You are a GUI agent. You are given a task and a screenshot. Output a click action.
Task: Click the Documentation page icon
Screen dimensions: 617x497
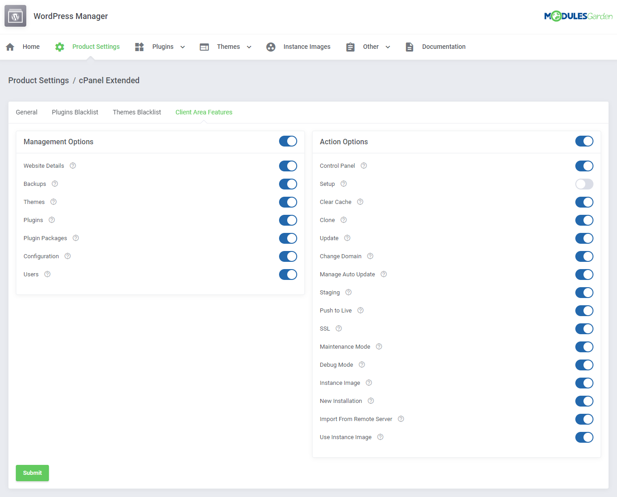click(410, 47)
